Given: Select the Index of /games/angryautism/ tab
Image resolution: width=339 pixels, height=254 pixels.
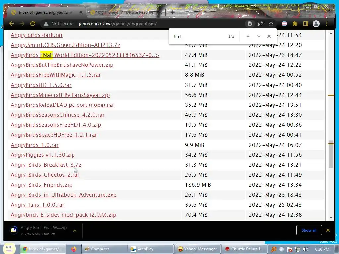Looking at the screenshot, I should point(45,12).
